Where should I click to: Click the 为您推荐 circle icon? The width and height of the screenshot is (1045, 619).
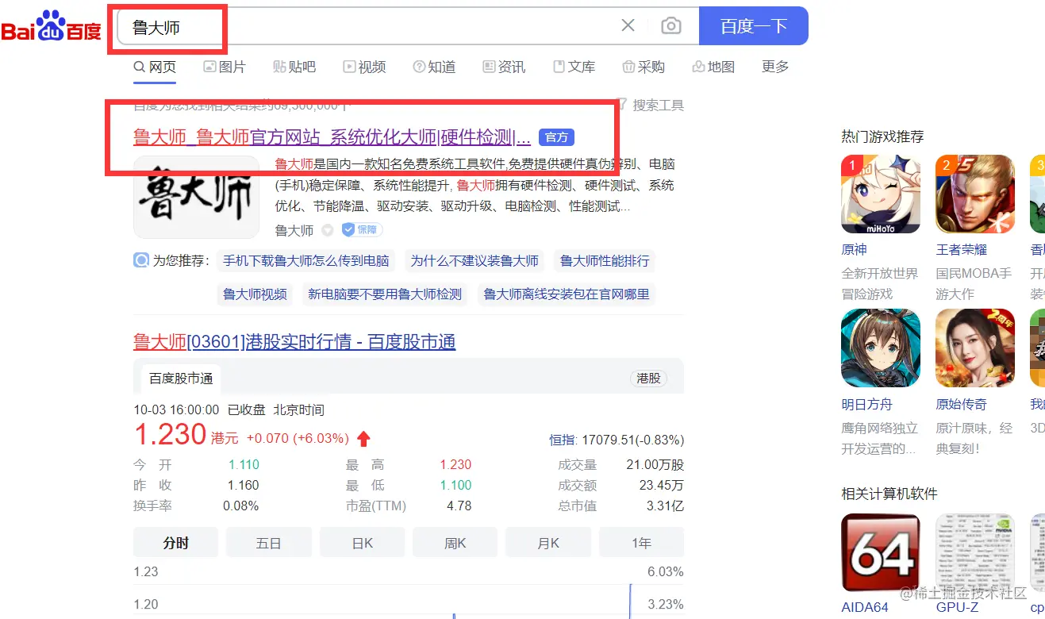pyautogui.click(x=141, y=260)
